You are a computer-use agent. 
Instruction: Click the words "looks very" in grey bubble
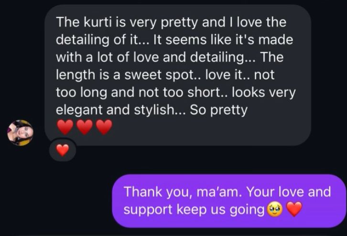click(x=264, y=92)
